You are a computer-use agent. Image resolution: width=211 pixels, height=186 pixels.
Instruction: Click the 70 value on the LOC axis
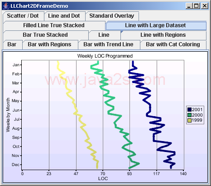click(103, 174)
